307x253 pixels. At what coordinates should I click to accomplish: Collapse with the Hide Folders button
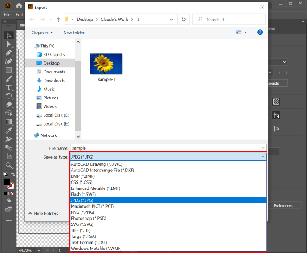43,213
